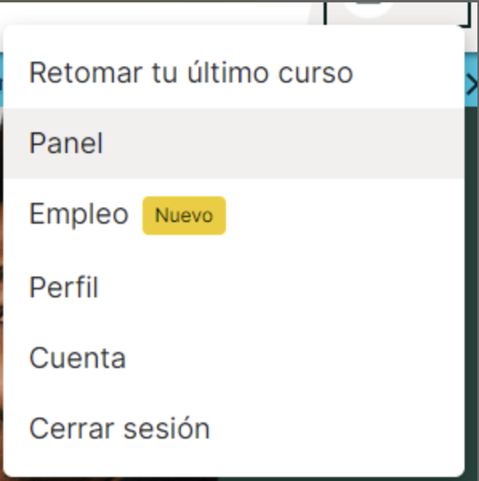This screenshot has width=479, height=481.
Task: Advance the blue banner with the arrow
Action: tap(473, 84)
